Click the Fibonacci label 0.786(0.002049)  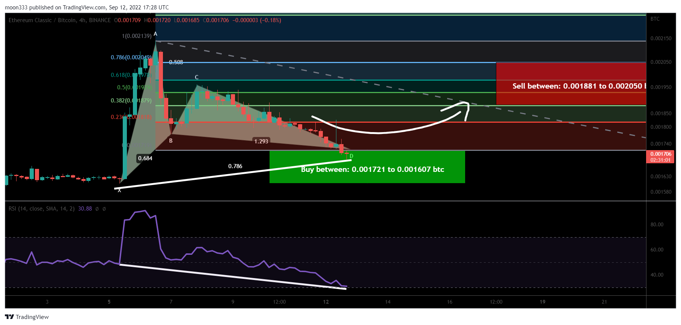click(131, 57)
